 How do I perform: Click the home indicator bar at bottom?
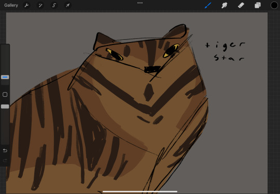pos(140,192)
